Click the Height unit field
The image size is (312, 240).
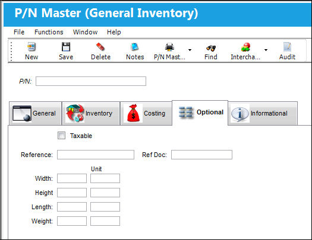(x=105, y=193)
